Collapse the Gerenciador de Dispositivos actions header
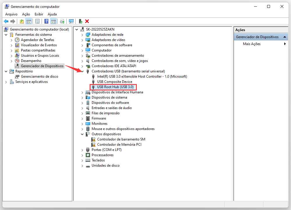 (x=285, y=37)
